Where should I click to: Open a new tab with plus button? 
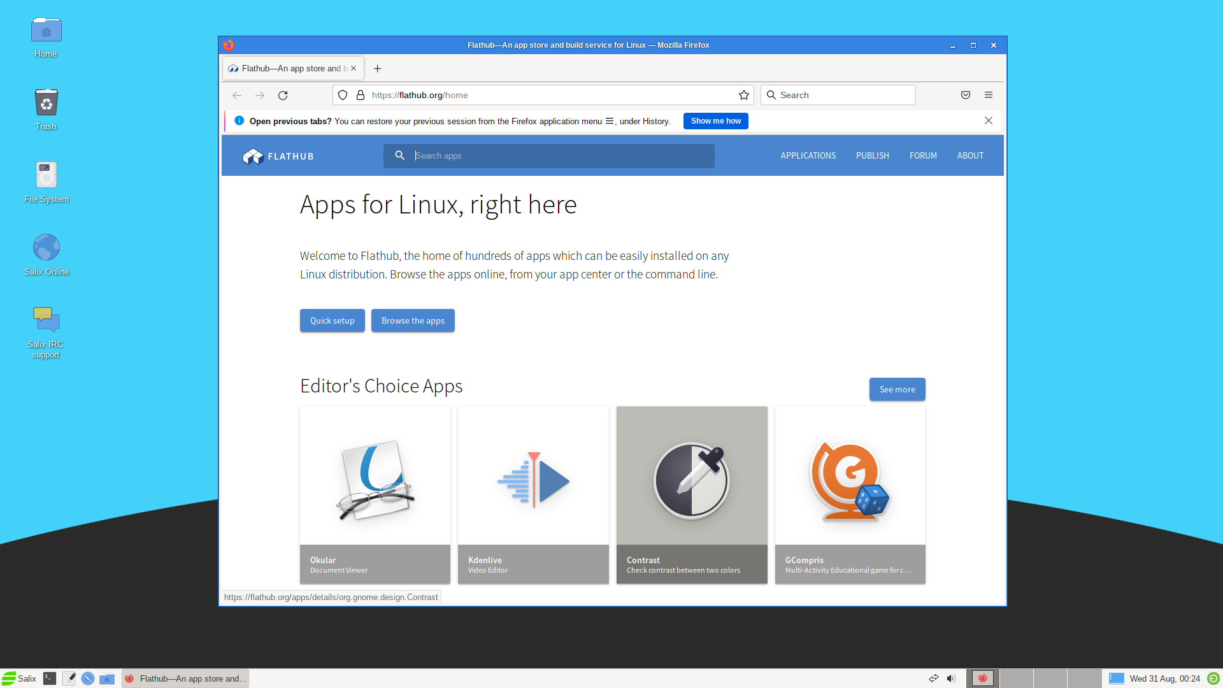[x=378, y=69]
